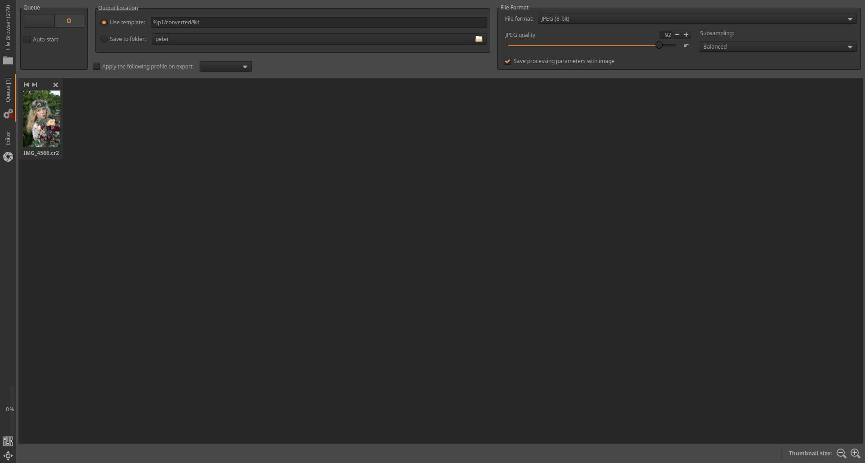
Task: Toggle fullscreen with the arrows icon
Action: (x=8, y=455)
